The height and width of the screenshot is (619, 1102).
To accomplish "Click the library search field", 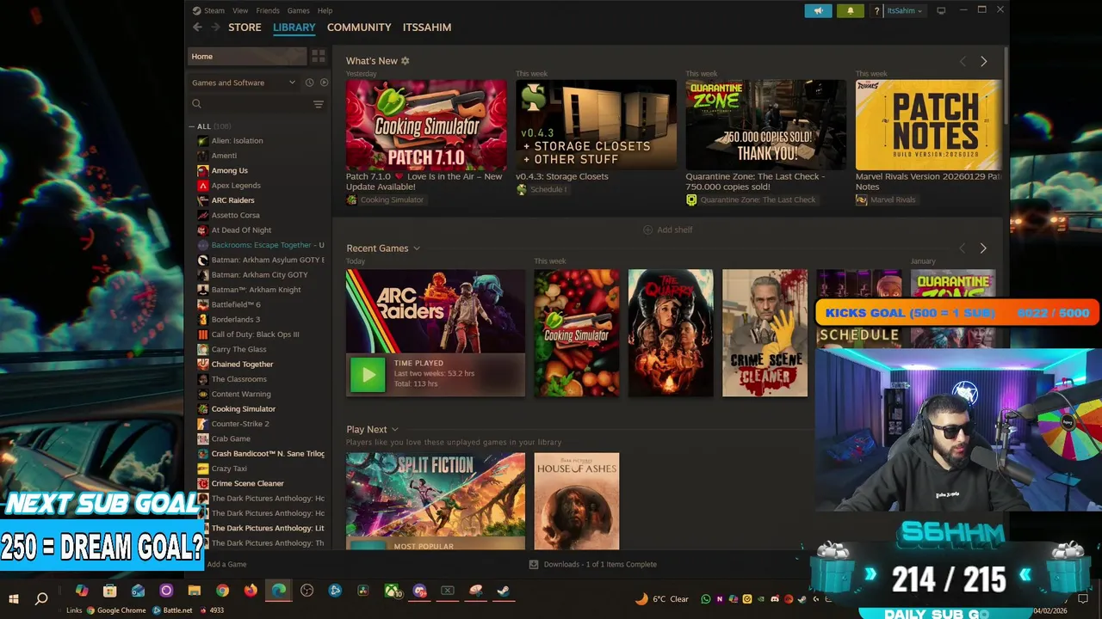I will [257, 104].
